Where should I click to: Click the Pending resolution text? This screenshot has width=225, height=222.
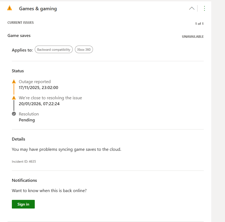(x=27, y=120)
